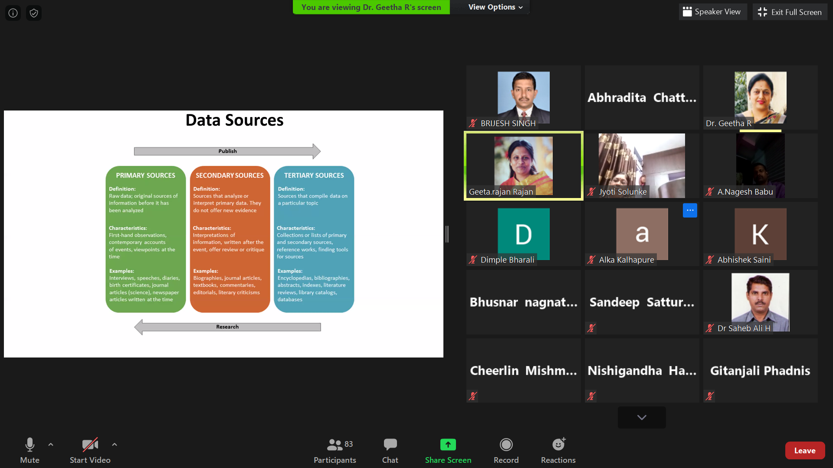Screen dimensions: 833x468
Task: Open meeting information
Action: pos(13,13)
